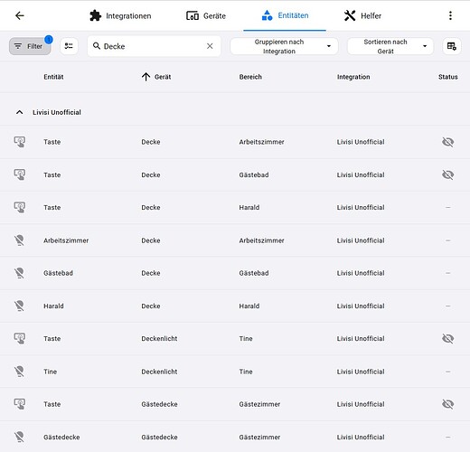Image resolution: width=470 pixels, height=452 pixels.
Task: Open the Gästedecke entity name
Action: click(x=61, y=437)
